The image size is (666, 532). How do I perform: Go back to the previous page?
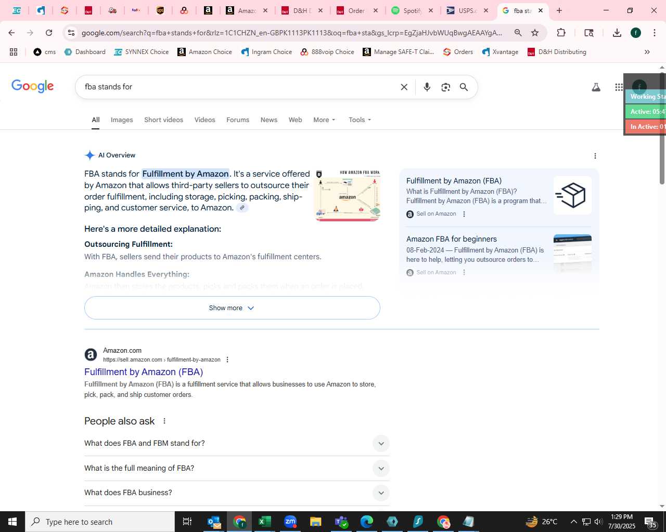[x=11, y=33]
